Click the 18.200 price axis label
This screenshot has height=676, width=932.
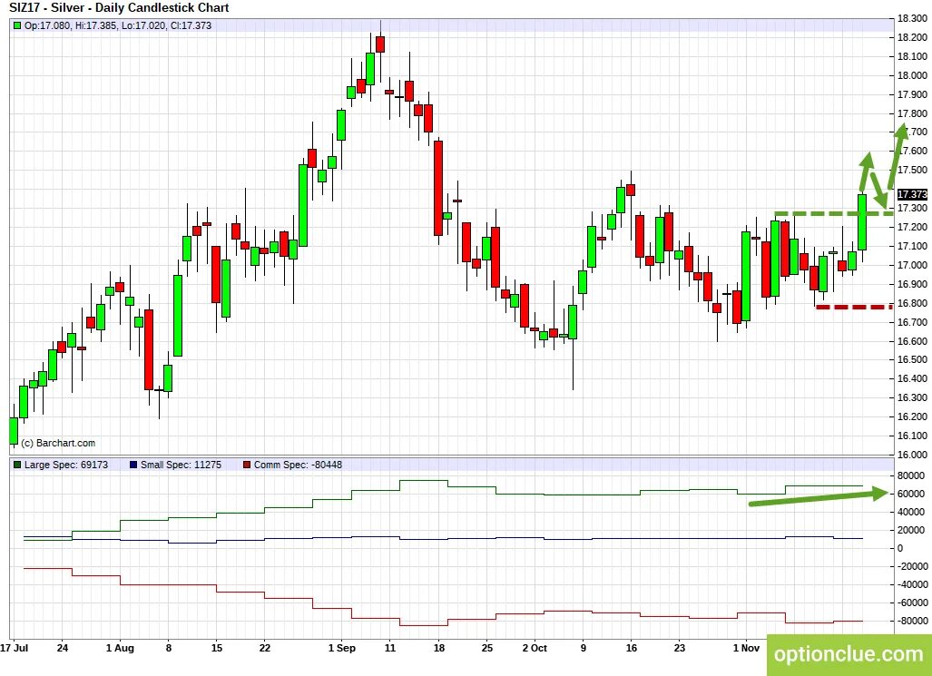point(914,37)
